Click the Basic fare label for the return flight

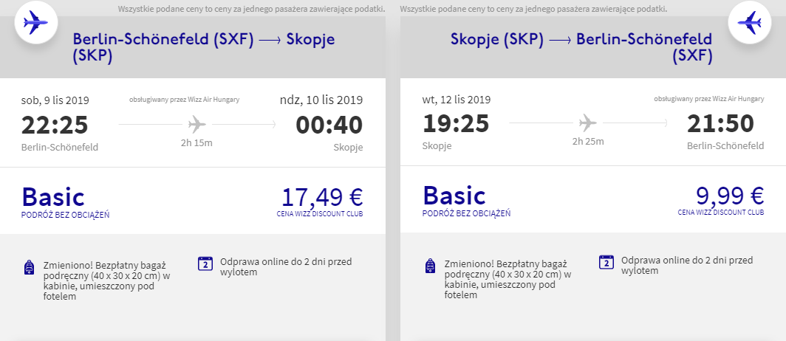(x=454, y=196)
